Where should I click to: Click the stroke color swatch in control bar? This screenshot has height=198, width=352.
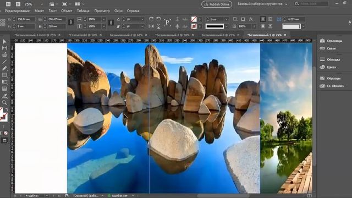[x=194, y=26]
